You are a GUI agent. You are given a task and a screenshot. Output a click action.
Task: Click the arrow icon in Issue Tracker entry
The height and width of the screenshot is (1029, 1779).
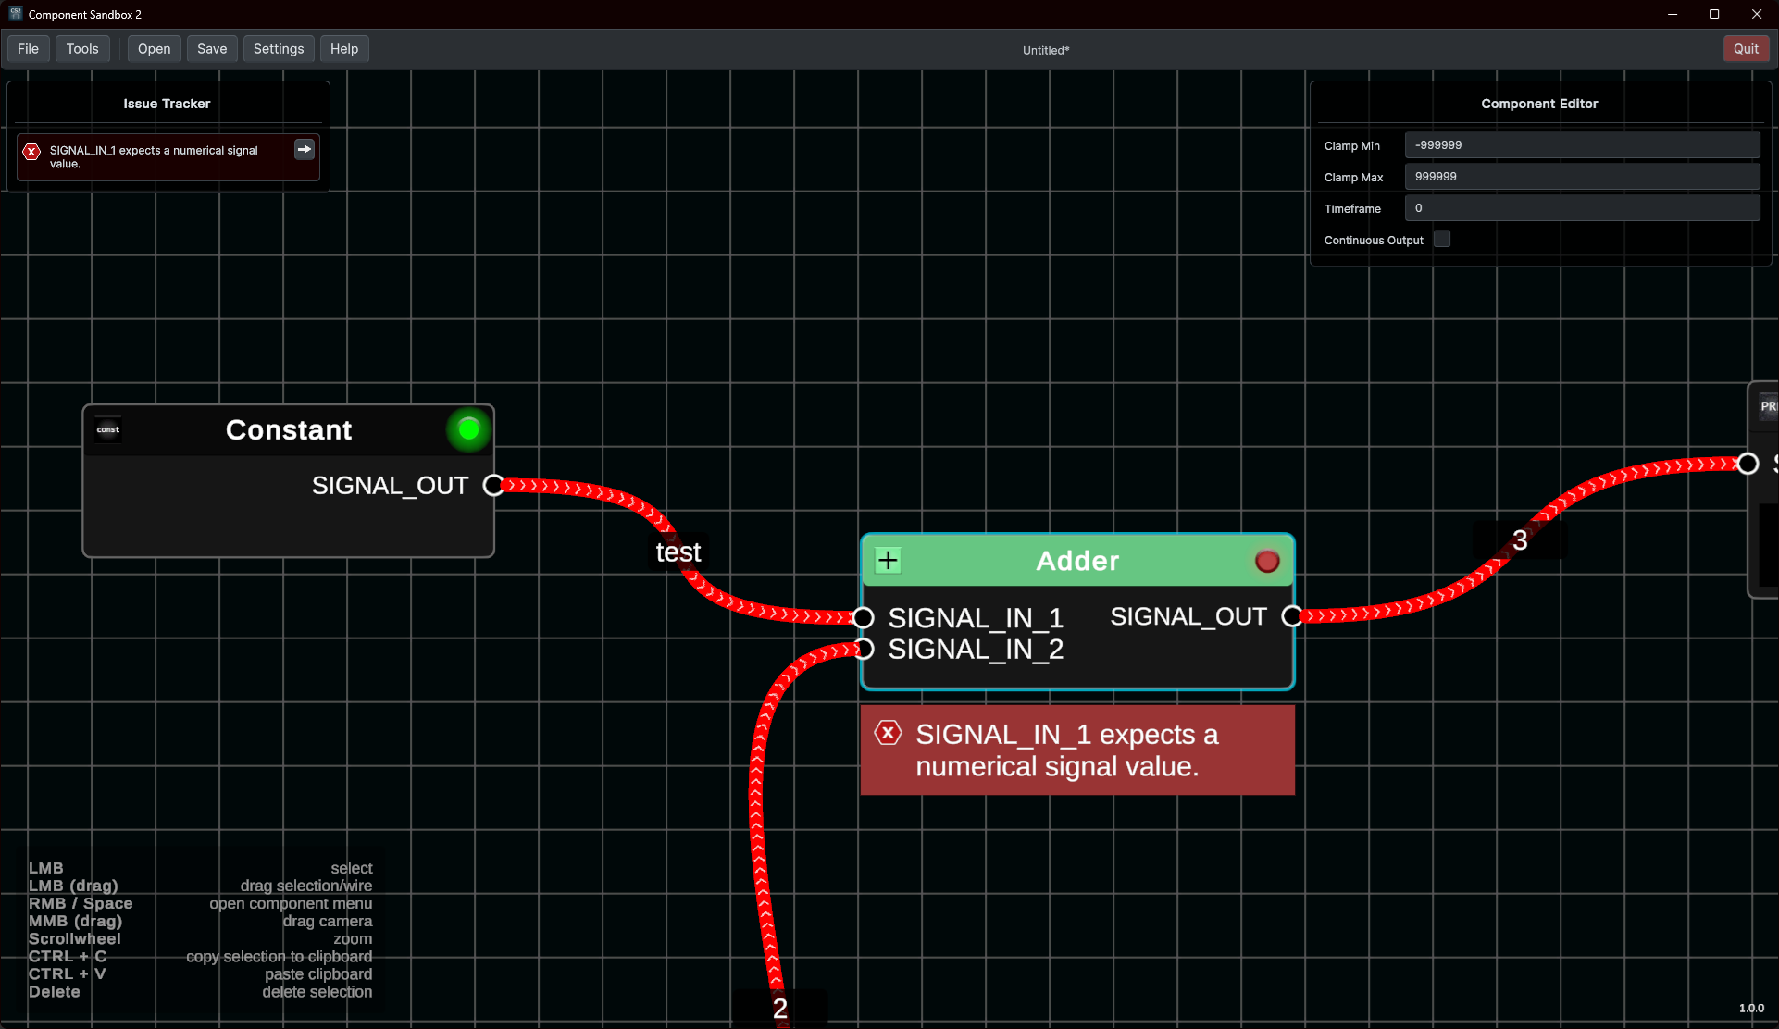pos(304,149)
